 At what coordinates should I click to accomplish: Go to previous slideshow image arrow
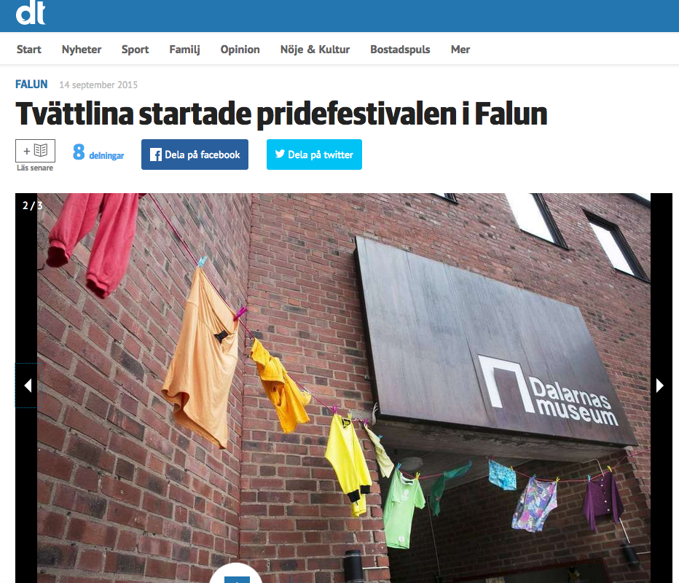(x=28, y=385)
